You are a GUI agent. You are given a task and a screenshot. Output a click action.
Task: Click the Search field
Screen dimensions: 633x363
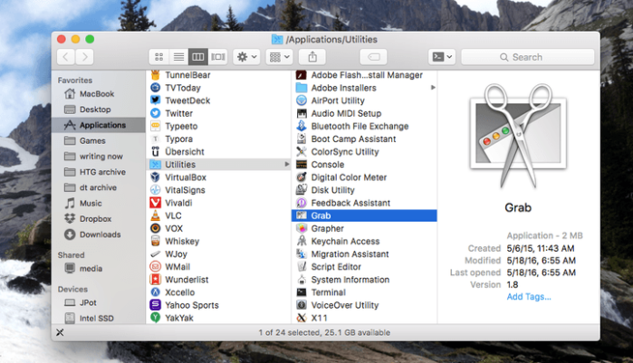(528, 57)
